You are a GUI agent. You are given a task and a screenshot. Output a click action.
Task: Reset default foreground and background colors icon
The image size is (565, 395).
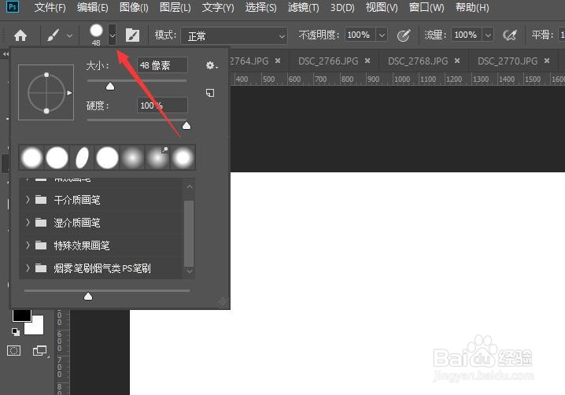(16, 331)
